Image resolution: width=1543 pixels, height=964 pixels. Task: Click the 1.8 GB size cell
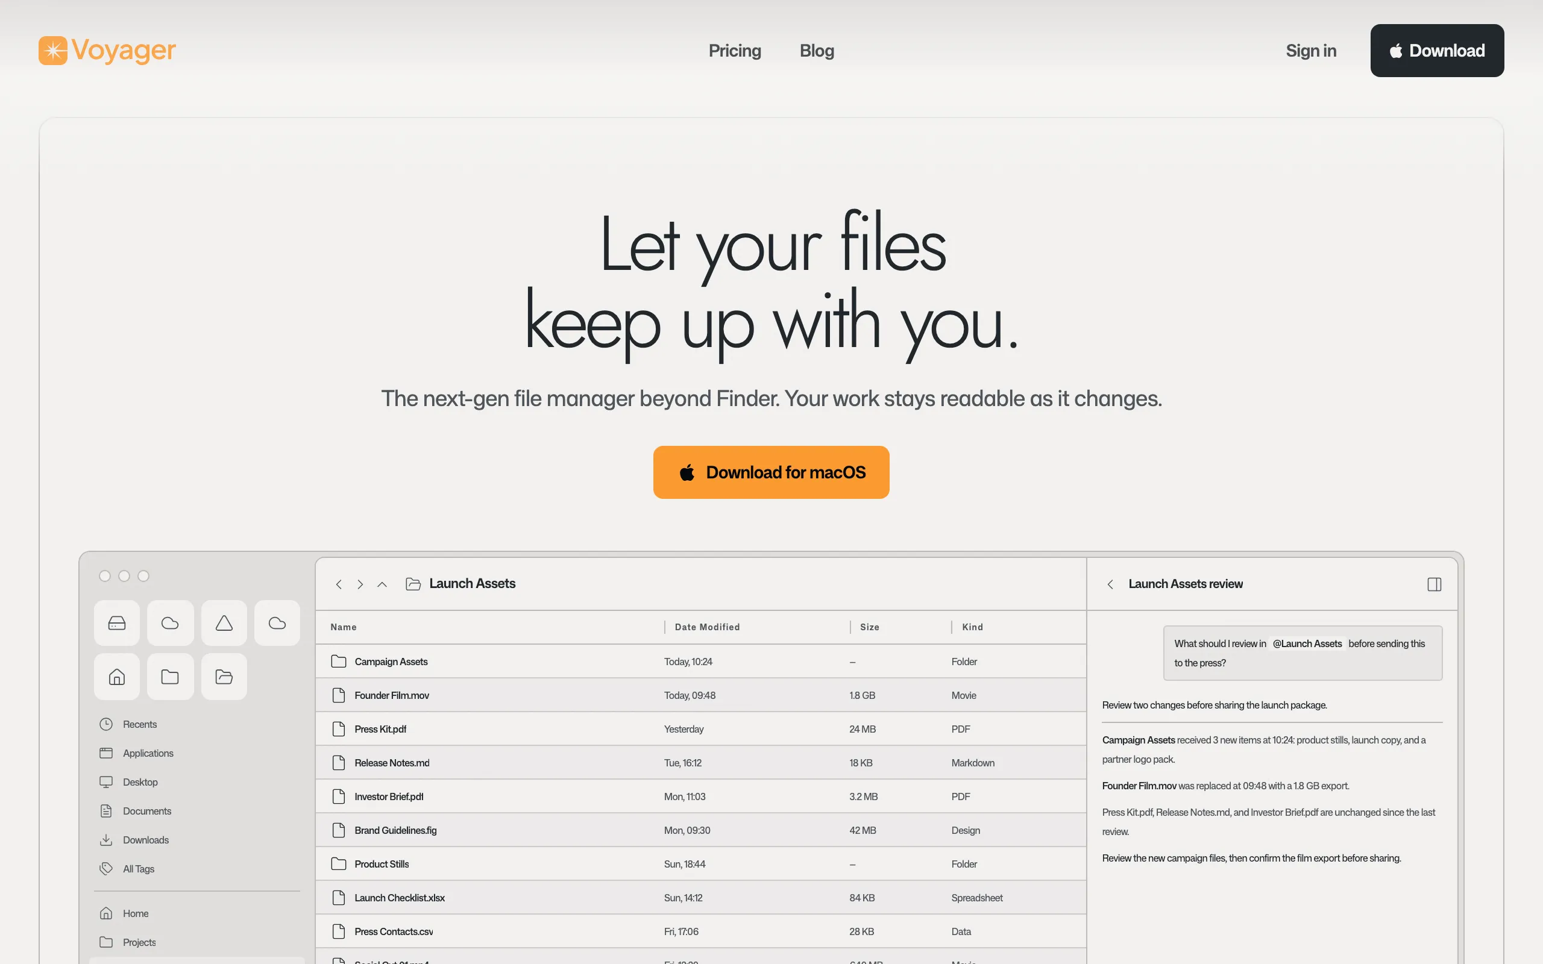point(862,695)
